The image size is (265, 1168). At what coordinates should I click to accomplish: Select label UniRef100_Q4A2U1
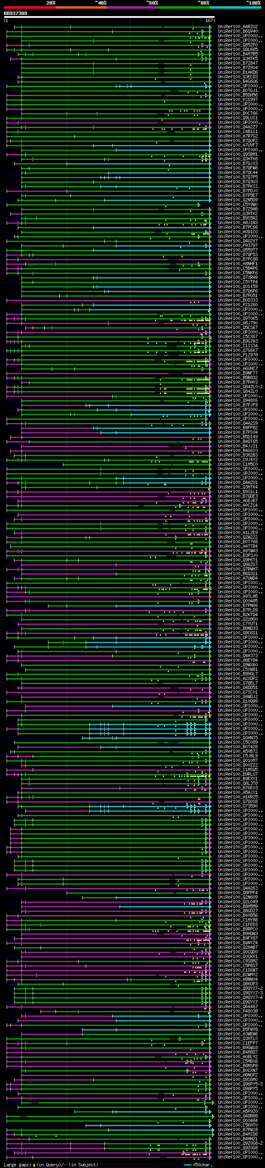coord(238,482)
